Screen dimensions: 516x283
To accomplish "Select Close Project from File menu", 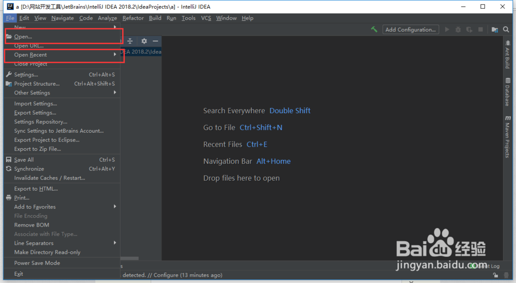I will 62,64.
